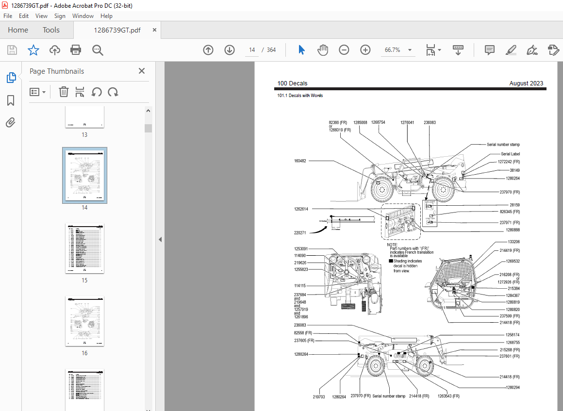563x411 pixels.
Task: Select page 13 thumbnail
Action: pyautogui.click(x=85, y=116)
